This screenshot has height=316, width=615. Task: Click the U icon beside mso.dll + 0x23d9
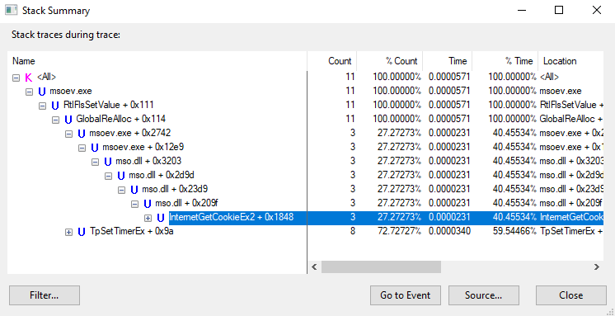pos(134,190)
